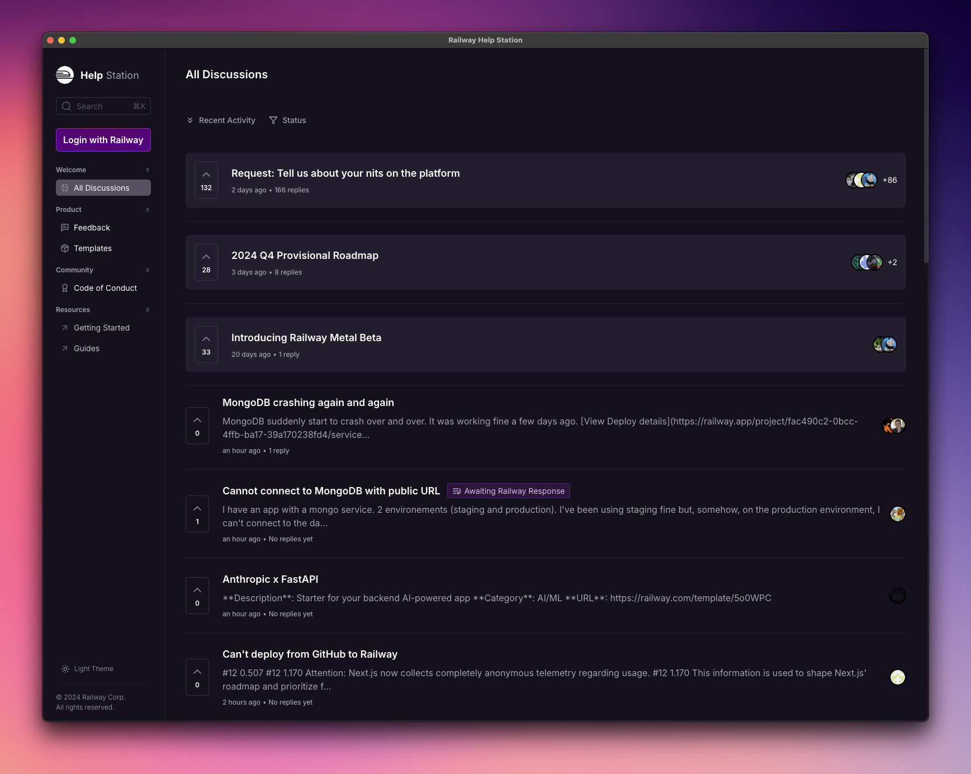Click '20 days ago • 1 reply' text
971x774 pixels.
click(x=266, y=355)
